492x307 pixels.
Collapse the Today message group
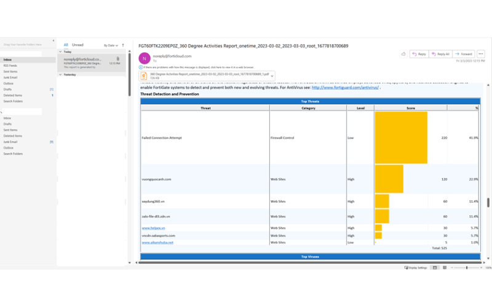[60, 52]
